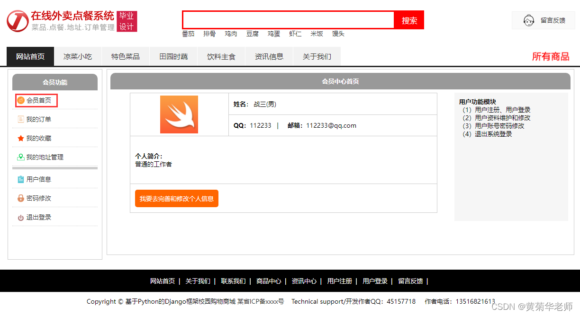Click the 用户信息 clipboard icon
This screenshot has height=316, width=580.
click(x=21, y=179)
